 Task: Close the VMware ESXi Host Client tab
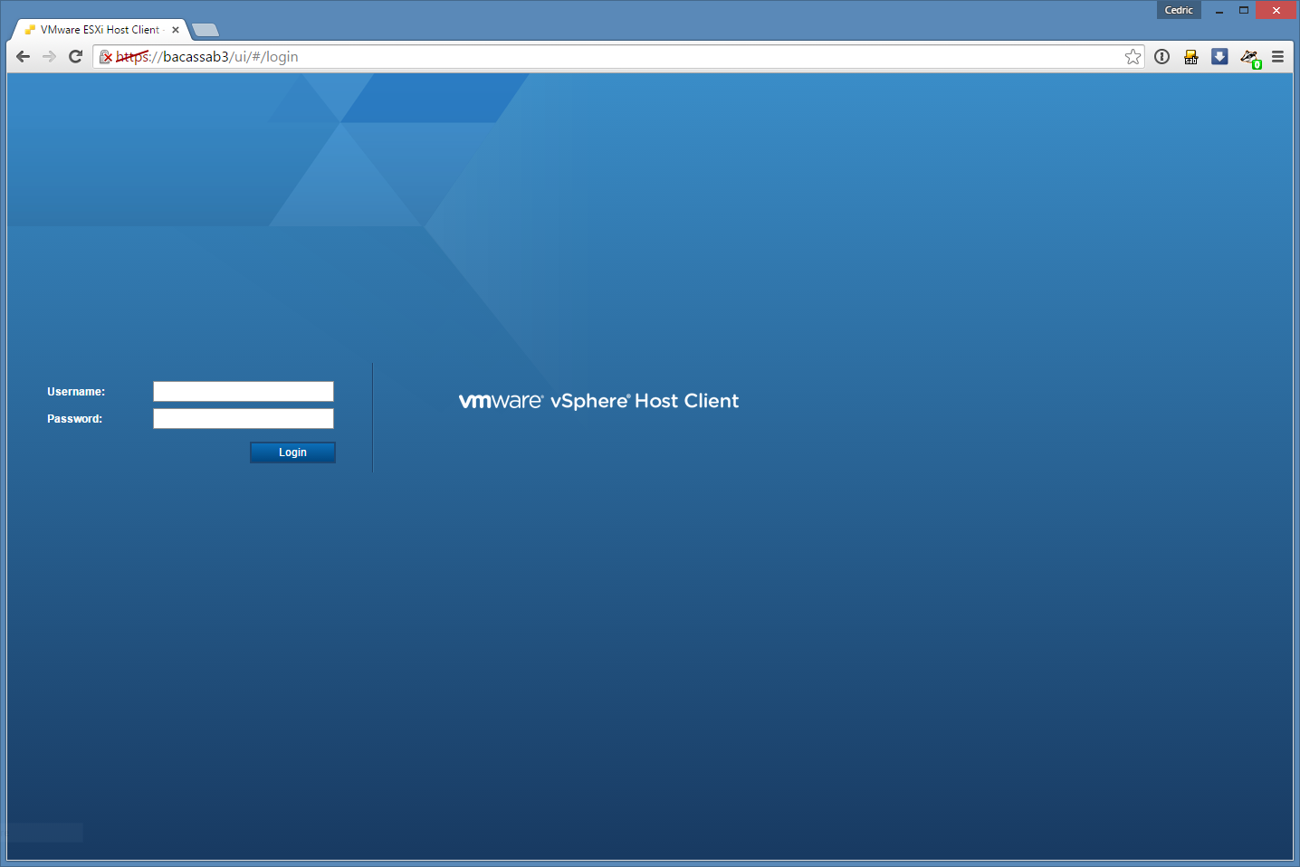pyautogui.click(x=176, y=30)
